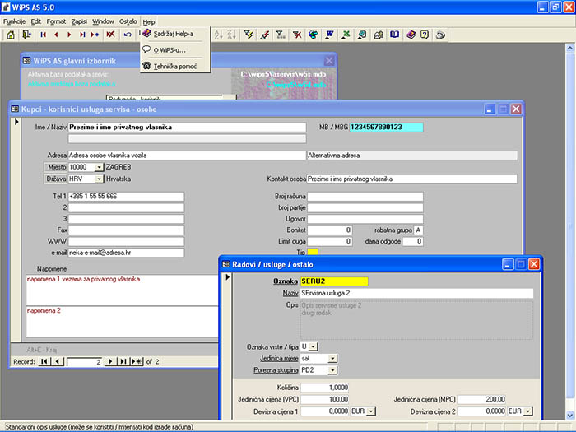Go to first record in Kupci navigator
The height and width of the screenshot is (432, 576).
tap(44, 362)
